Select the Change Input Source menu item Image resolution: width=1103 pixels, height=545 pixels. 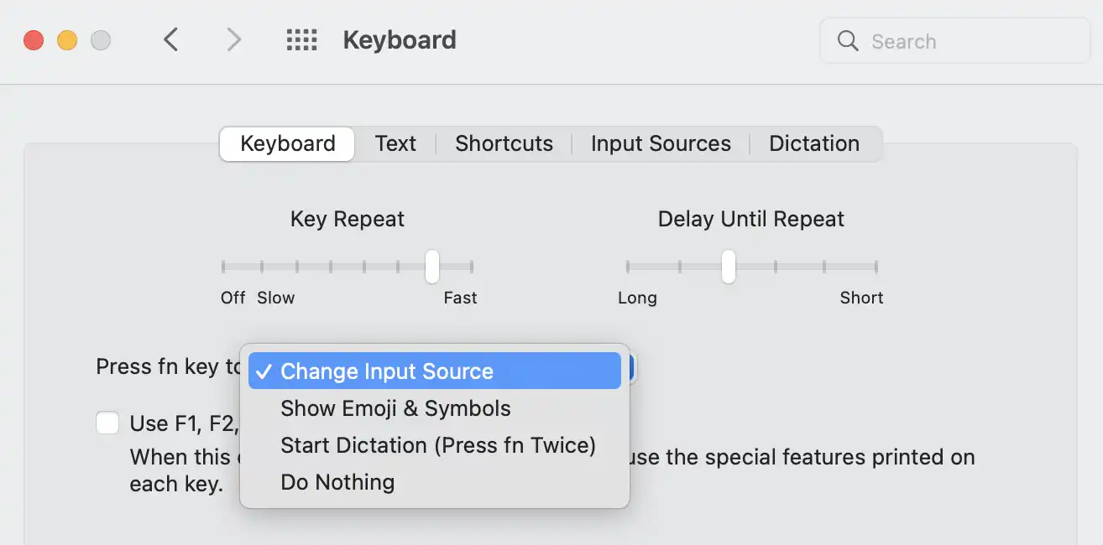click(388, 371)
